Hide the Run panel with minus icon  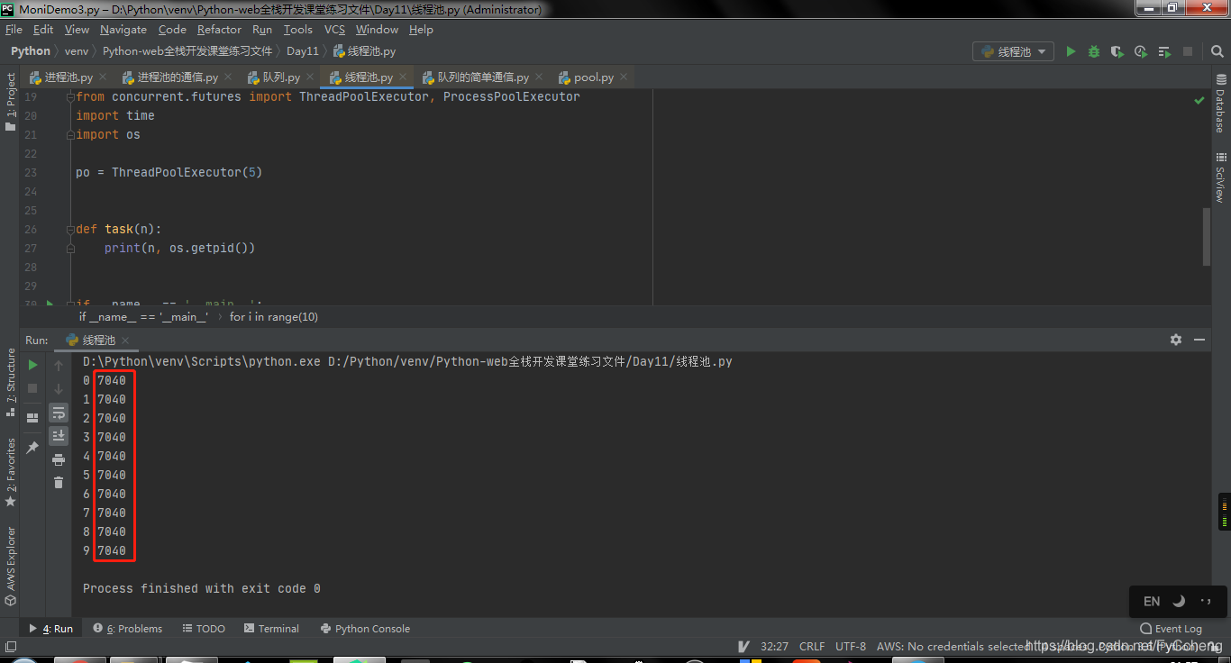[1199, 340]
